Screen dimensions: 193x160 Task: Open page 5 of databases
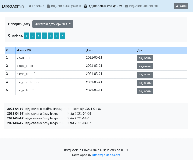50,36
